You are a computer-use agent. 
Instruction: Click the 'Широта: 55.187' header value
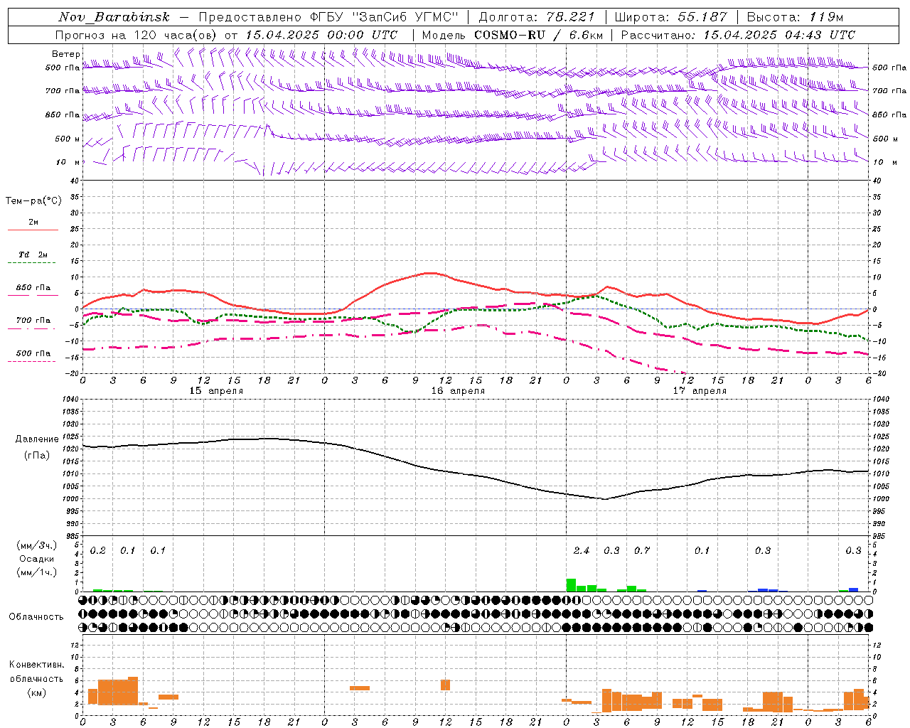click(671, 17)
